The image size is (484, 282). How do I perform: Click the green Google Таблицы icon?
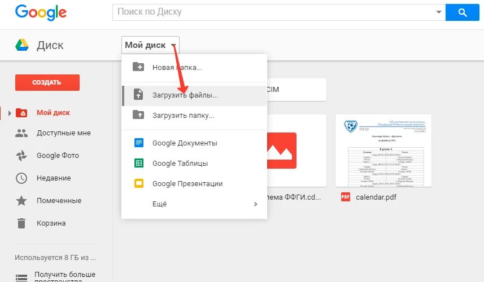(139, 163)
